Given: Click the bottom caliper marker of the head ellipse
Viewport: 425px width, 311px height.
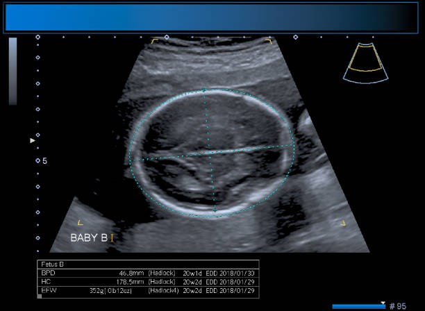Looking at the screenshot, I should (x=215, y=210).
